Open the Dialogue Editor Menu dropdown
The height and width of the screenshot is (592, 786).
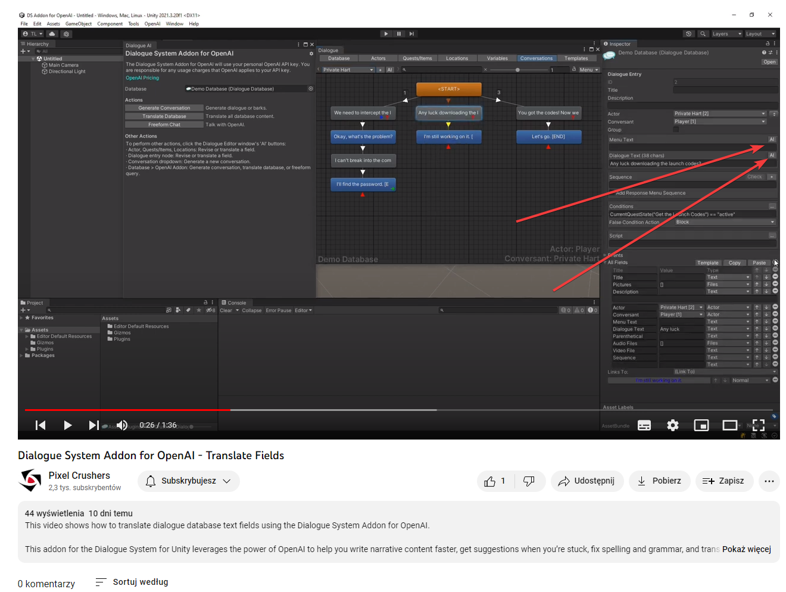coord(588,70)
